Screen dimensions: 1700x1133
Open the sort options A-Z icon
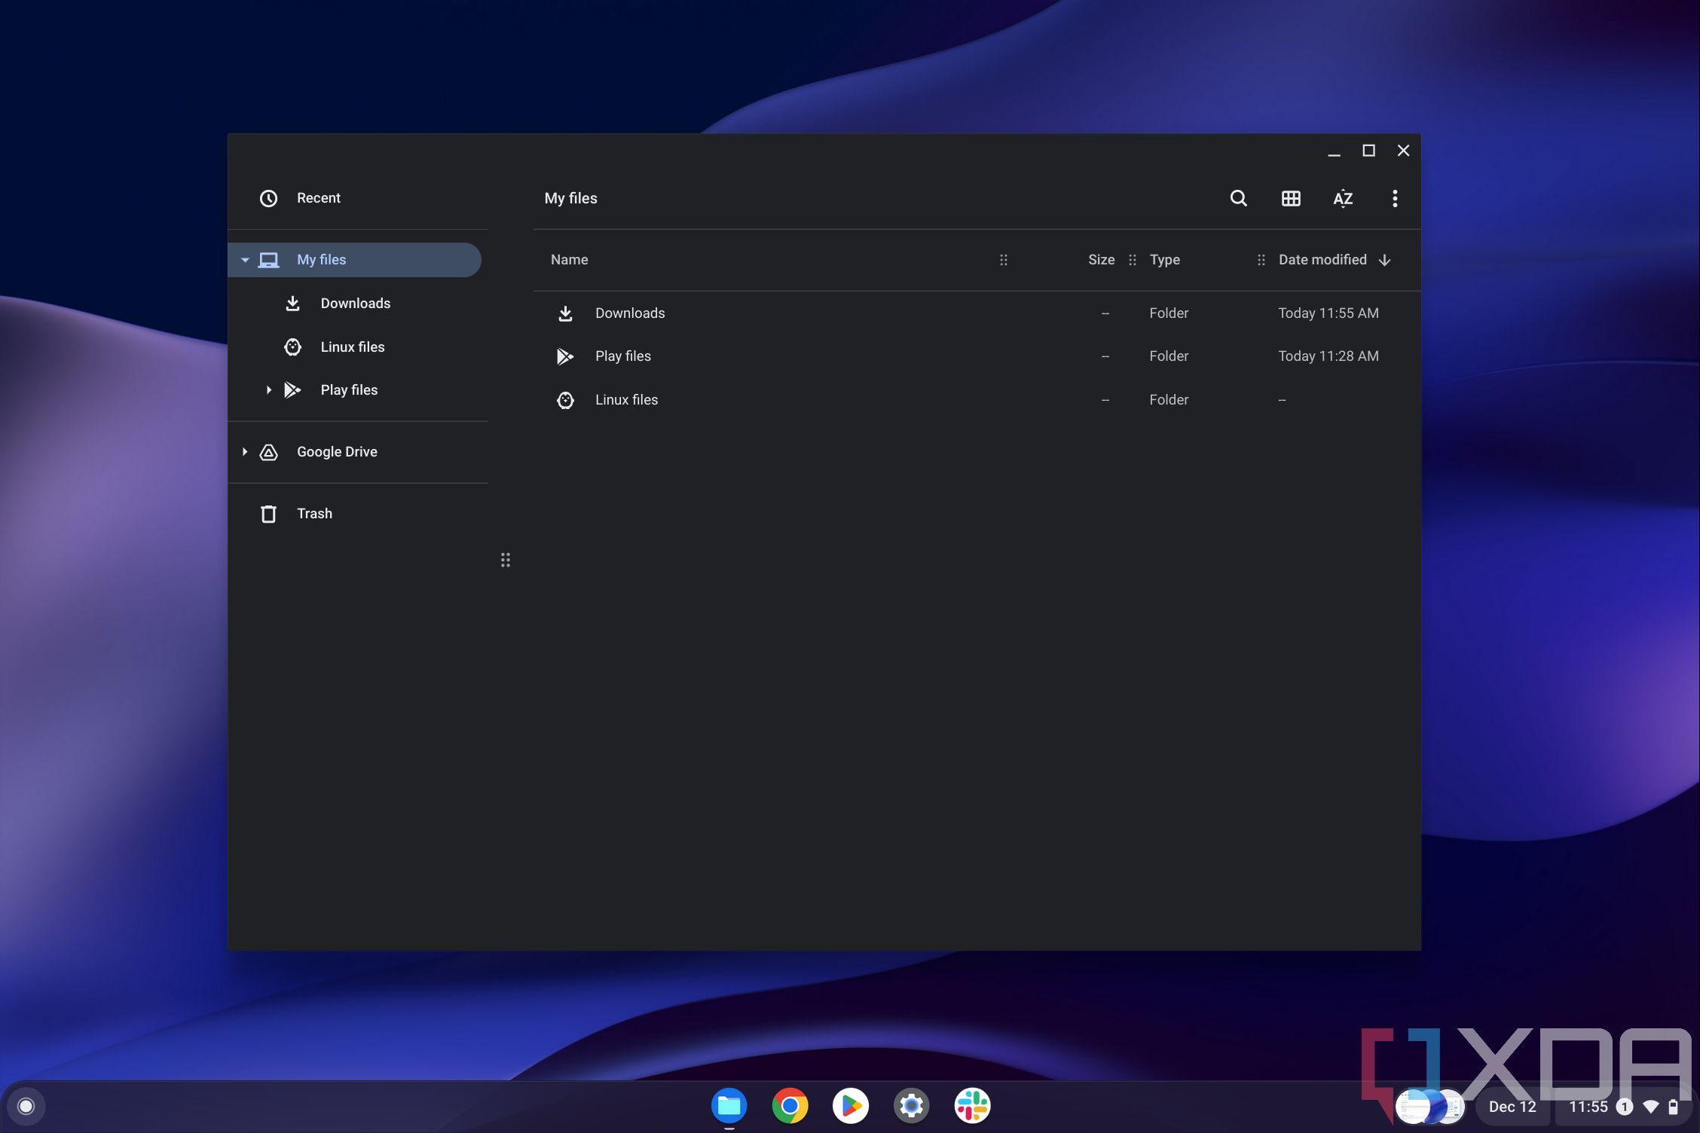coord(1343,198)
